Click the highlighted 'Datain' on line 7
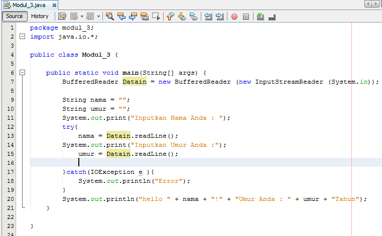 click(x=135, y=82)
